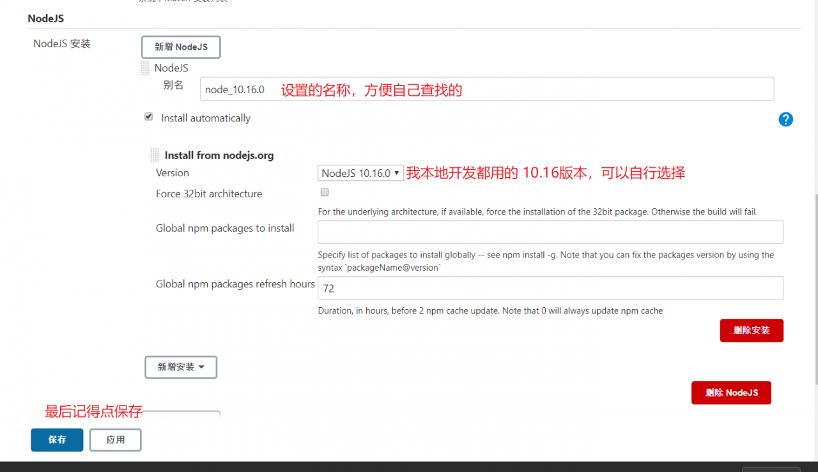Focus the Global npm packages to install field

pos(550,232)
